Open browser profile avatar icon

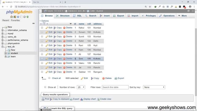pyautogui.click(x=190, y=7)
